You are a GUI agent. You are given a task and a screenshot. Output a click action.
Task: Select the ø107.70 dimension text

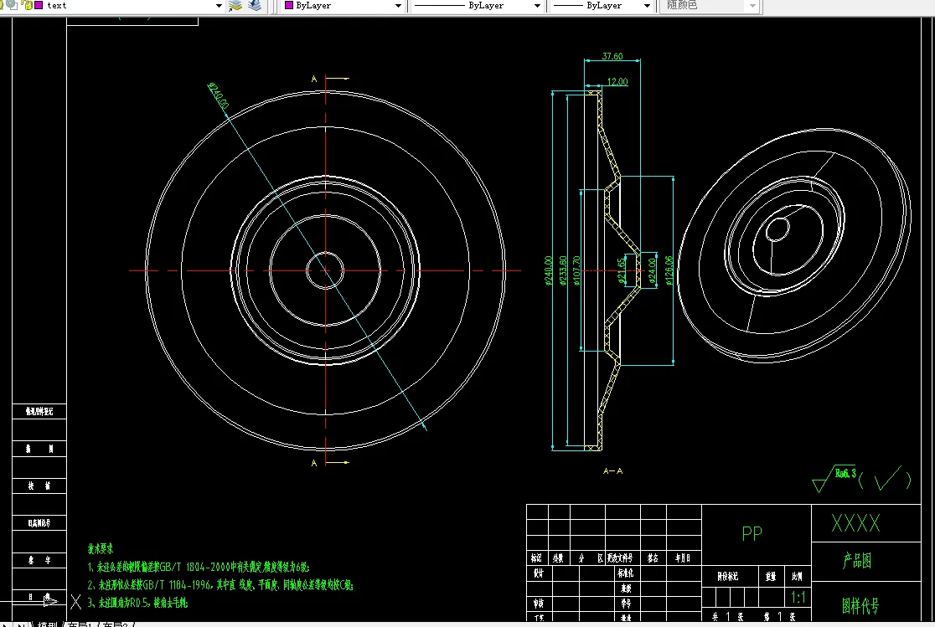tap(576, 270)
